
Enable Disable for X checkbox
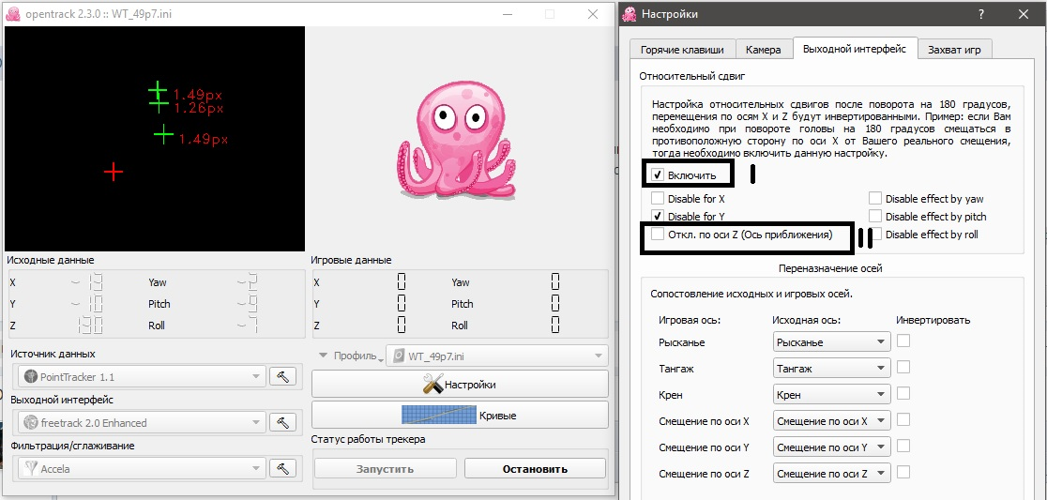point(658,198)
